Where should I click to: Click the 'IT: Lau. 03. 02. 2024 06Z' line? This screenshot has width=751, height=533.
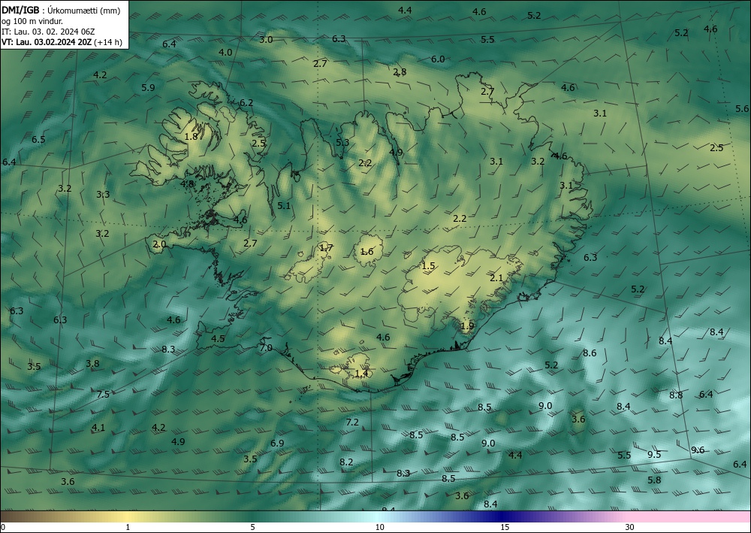tap(48, 32)
